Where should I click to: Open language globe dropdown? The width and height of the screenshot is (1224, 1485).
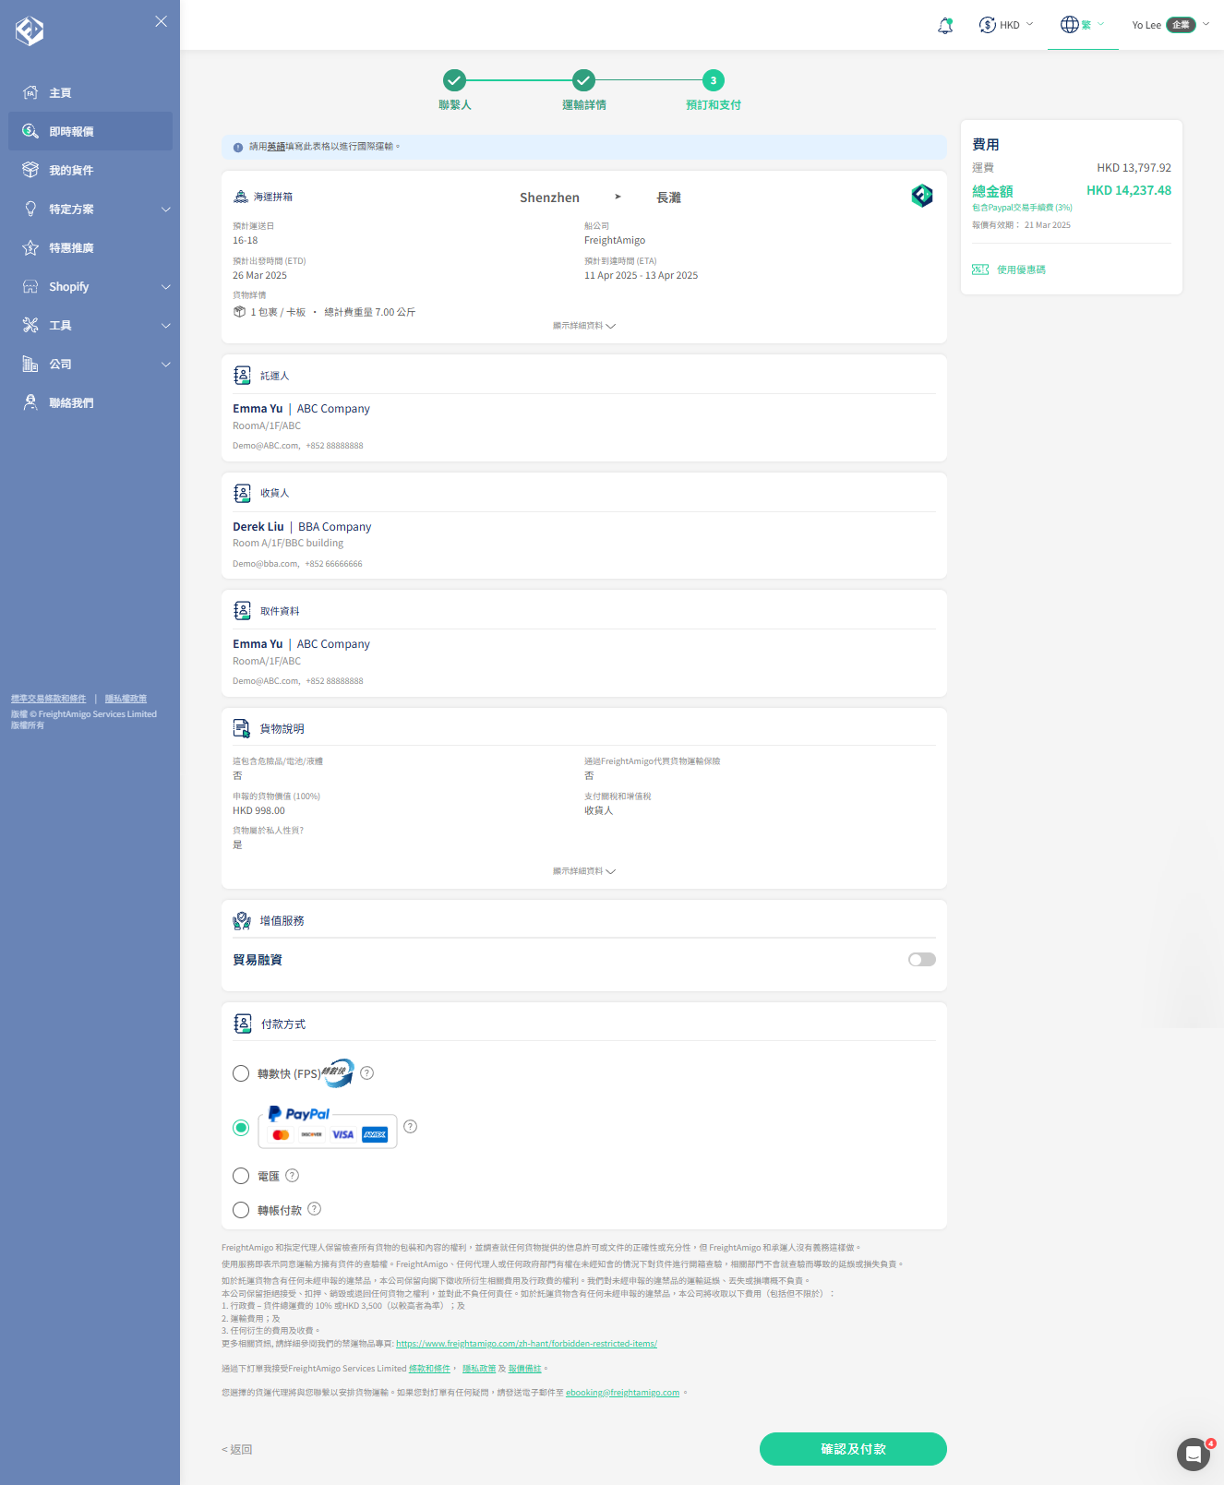(1082, 25)
